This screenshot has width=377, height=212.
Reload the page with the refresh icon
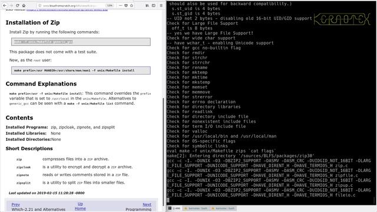coord(18,5)
